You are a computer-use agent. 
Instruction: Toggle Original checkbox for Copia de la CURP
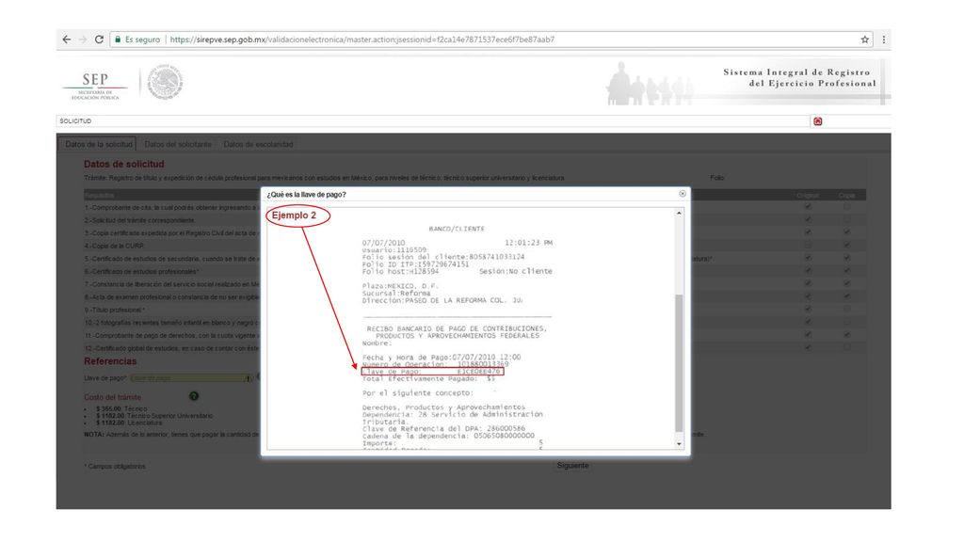click(x=808, y=246)
